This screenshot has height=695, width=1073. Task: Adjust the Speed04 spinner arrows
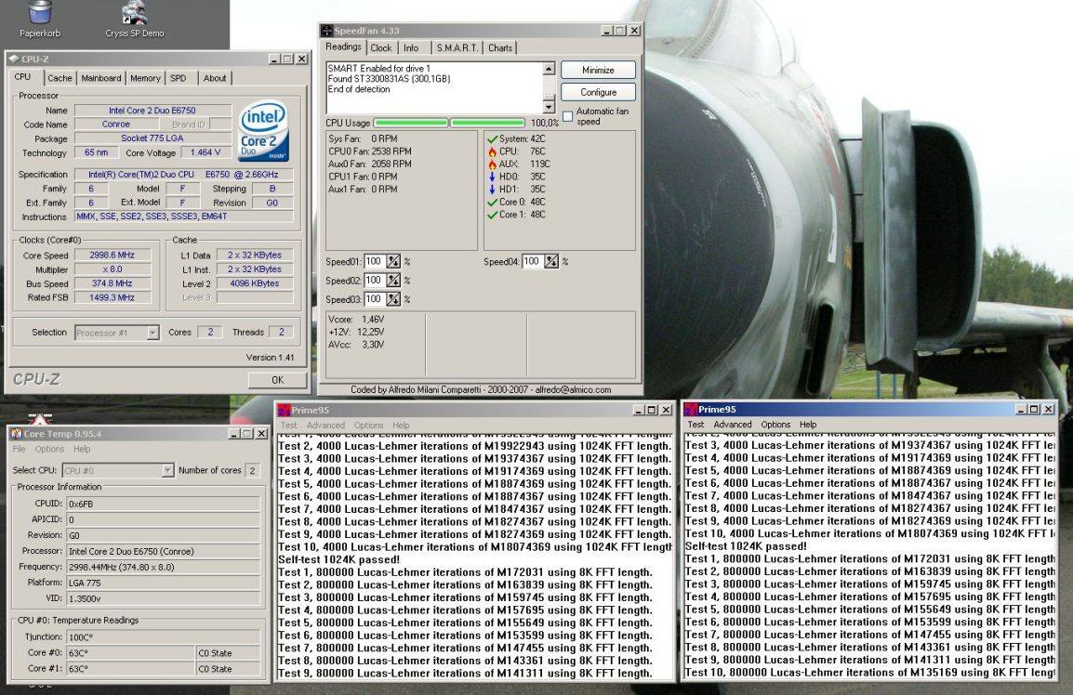tap(551, 261)
